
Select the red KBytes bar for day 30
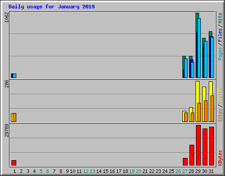(205, 147)
